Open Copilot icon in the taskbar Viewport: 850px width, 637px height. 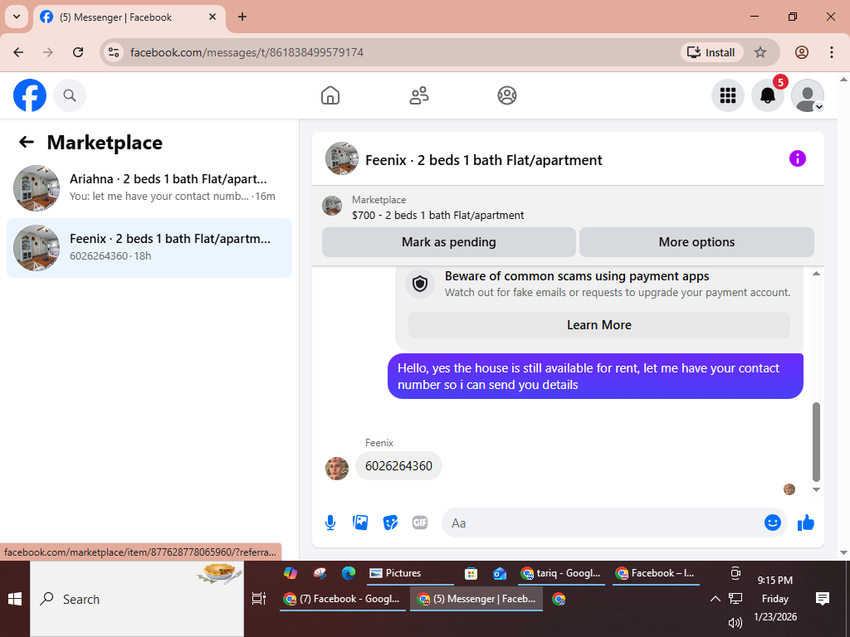coord(290,573)
